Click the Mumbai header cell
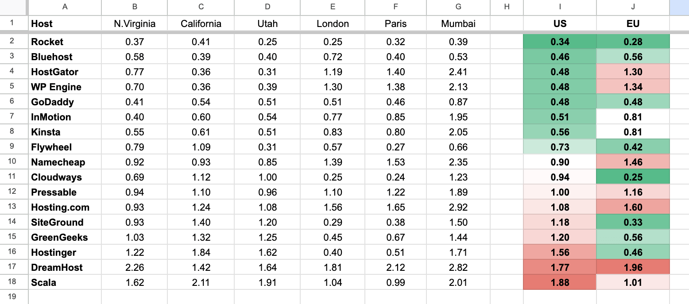This screenshot has width=689, height=304. point(458,24)
